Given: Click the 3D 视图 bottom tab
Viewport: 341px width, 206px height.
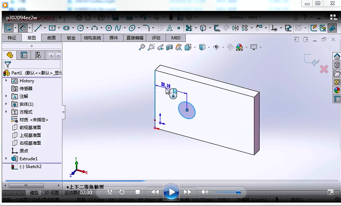Looking at the screenshot, I should click(51, 193).
